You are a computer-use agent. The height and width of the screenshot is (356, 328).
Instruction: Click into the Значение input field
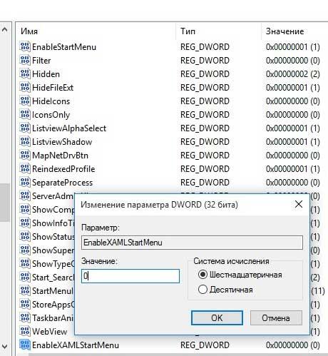click(130, 276)
